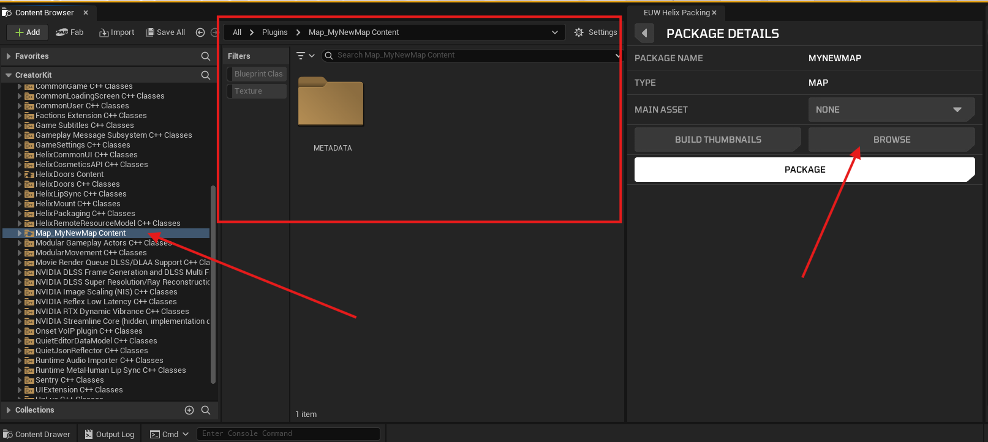Click the BUILD THUMBNAILS button
Image resolution: width=988 pixels, height=442 pixels.
pyautogui.click(x=717, y=140)
